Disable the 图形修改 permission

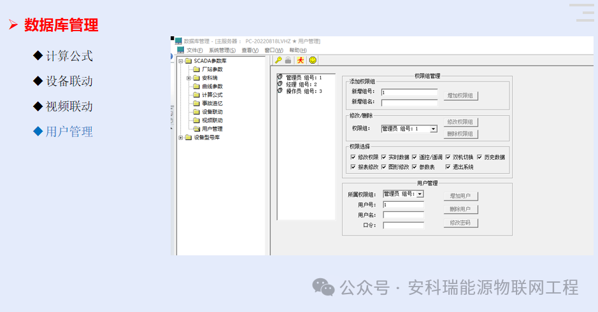(383, 167)
